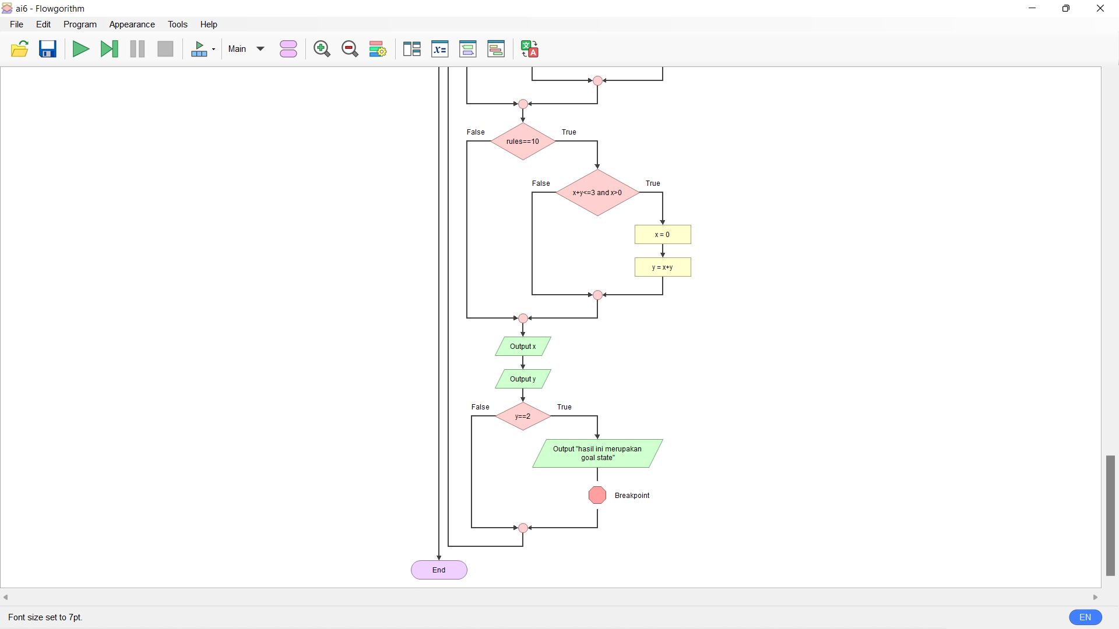Screen dimensions: 1119x629
Task: Step to the next shape
Action: [x=109, y=49]
